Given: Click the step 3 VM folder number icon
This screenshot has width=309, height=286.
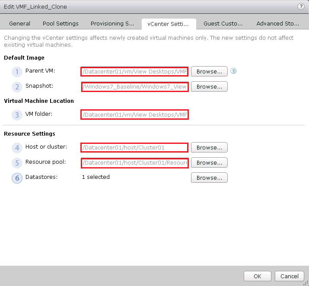Looking at the screenshot, I should (17, 115).
